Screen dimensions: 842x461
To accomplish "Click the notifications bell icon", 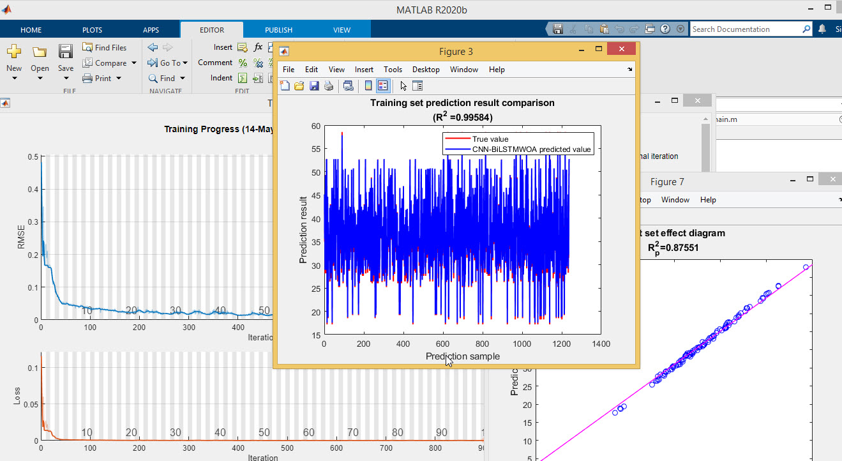I will (x=822, y=29).
